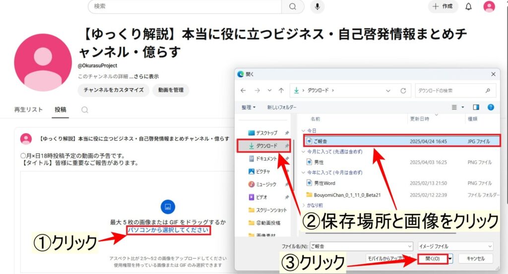
Task: Go forward in the file dialog
Action: tap(257, 90)
